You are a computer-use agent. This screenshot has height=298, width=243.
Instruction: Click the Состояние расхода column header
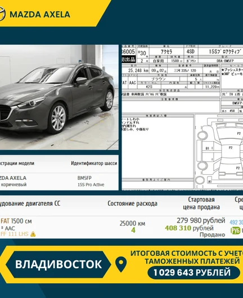[132, 204]
